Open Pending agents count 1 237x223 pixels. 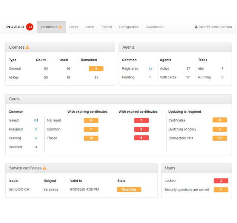pyautogui.click(x=150, y=77)
